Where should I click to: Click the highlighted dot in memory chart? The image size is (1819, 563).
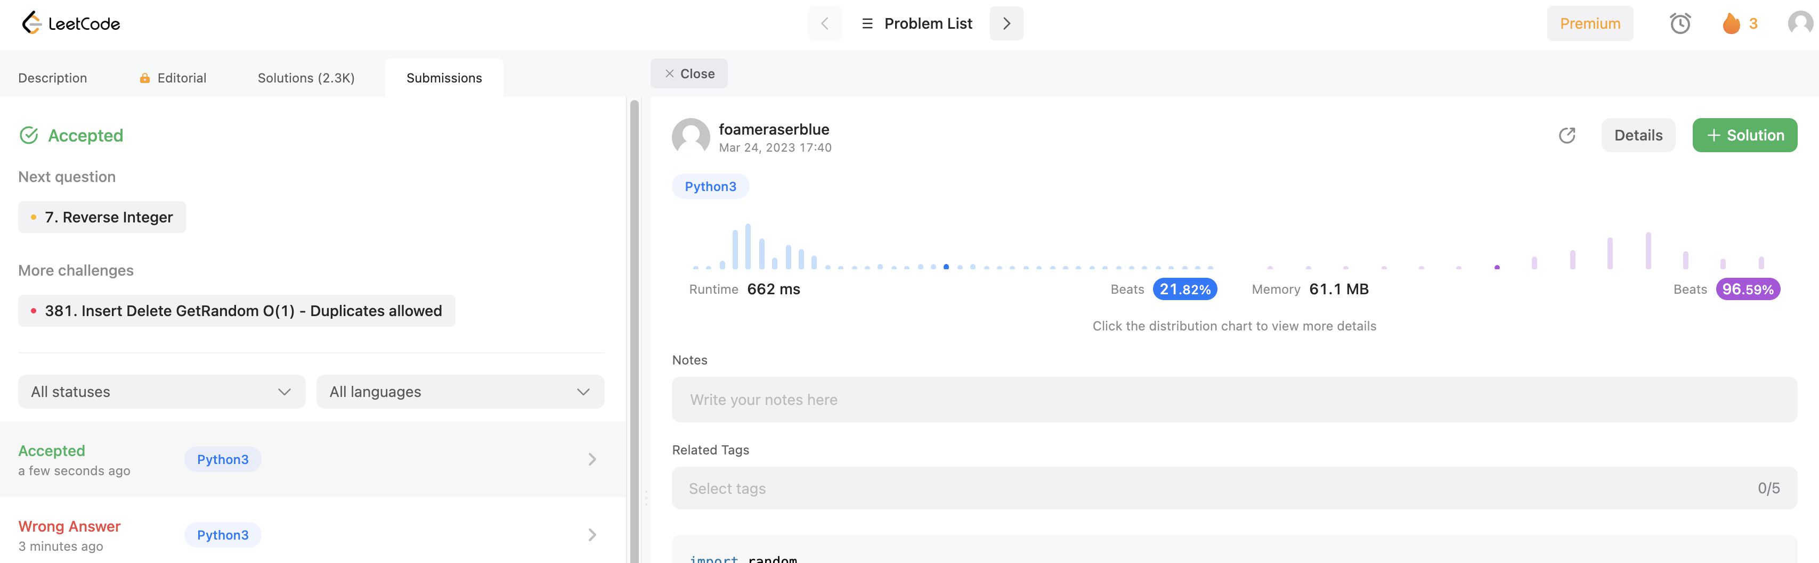[x=1497, y=267]
